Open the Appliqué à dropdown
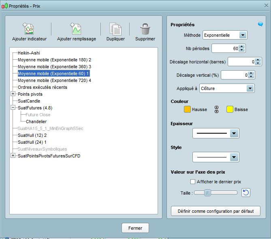Image resolution: width=271 pixels, height=239 pixels. pyautogui.click(x=250, y=88)
